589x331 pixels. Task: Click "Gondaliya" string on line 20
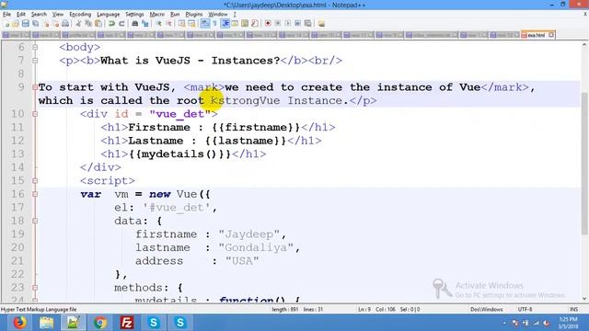pos(256,247)
